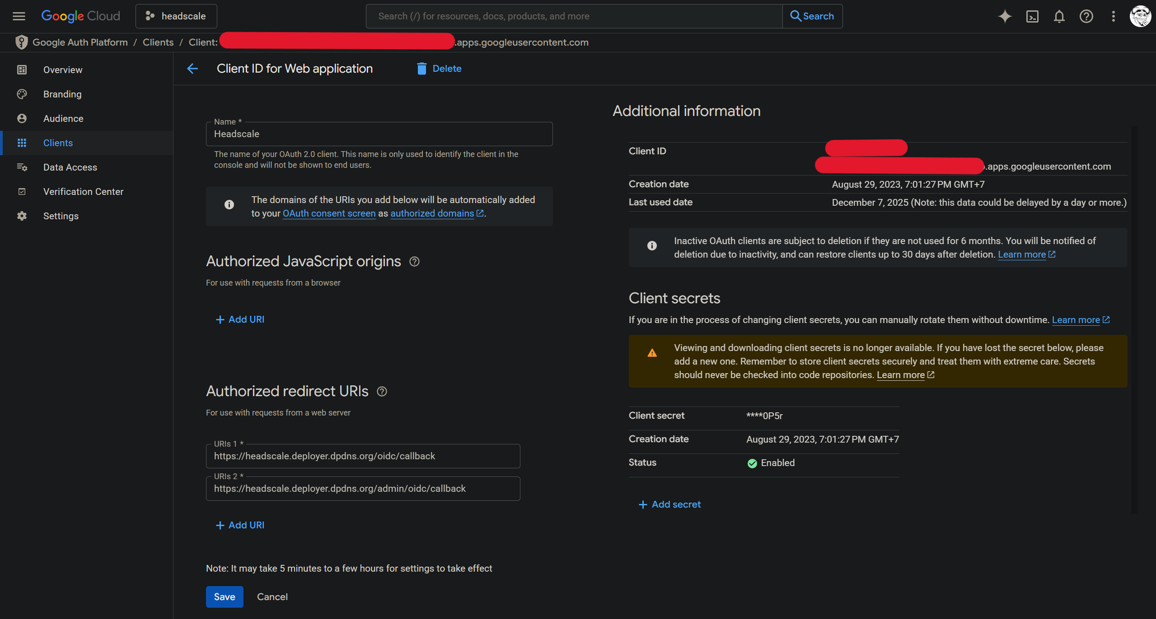Open Data Access in sidebar

pyautogui.click(x=70, y=167)
